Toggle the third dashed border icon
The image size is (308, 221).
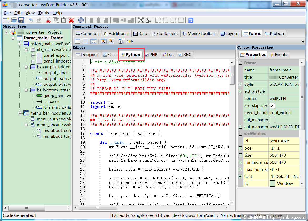tap(173, 20)
